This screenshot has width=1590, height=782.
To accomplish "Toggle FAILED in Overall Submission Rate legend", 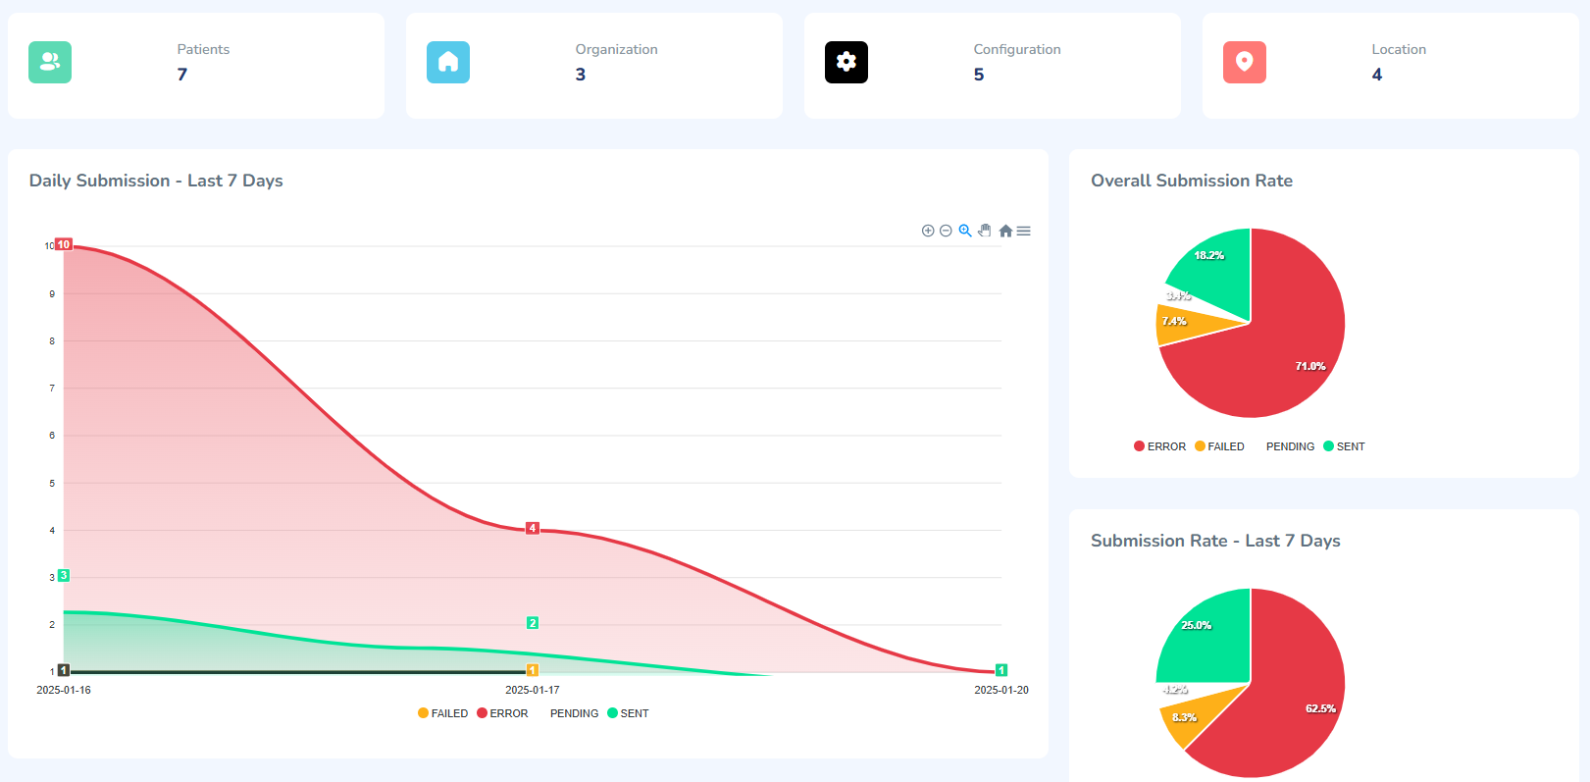I will [1219, 446].
